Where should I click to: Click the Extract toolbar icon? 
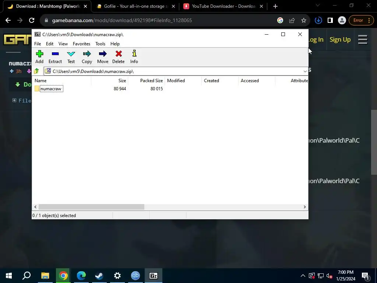click(x=55, y=57)
